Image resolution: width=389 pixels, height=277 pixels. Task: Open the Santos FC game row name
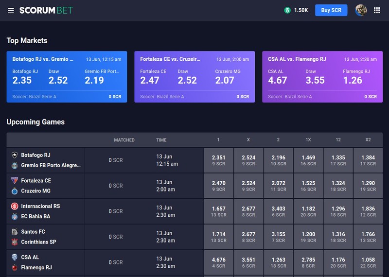[33, 232]
